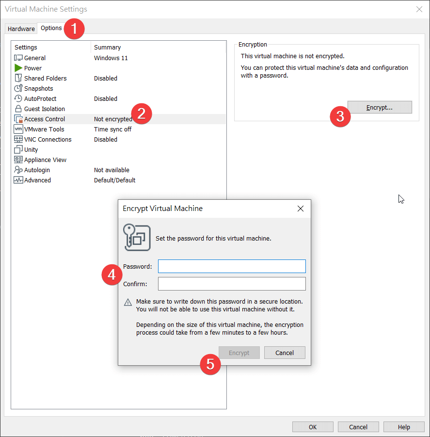Select the VNC Connections icon
The width and height of the screenshot is (430, 437).
18,140
